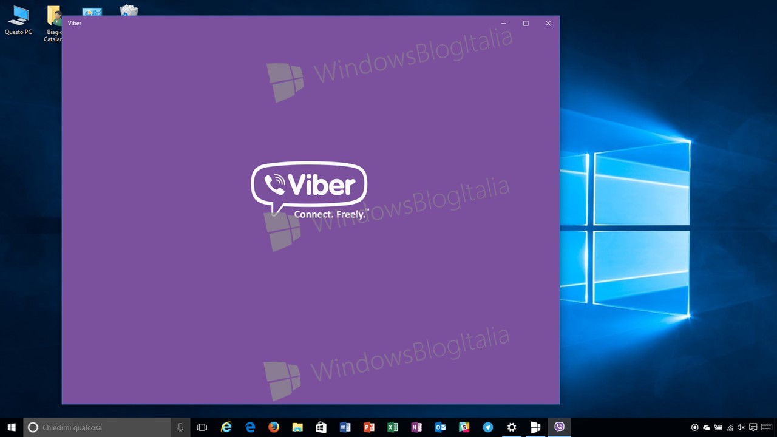Open Task View from the taskbar
Viewport: 777px width, 437px height.
click(202, 427)
